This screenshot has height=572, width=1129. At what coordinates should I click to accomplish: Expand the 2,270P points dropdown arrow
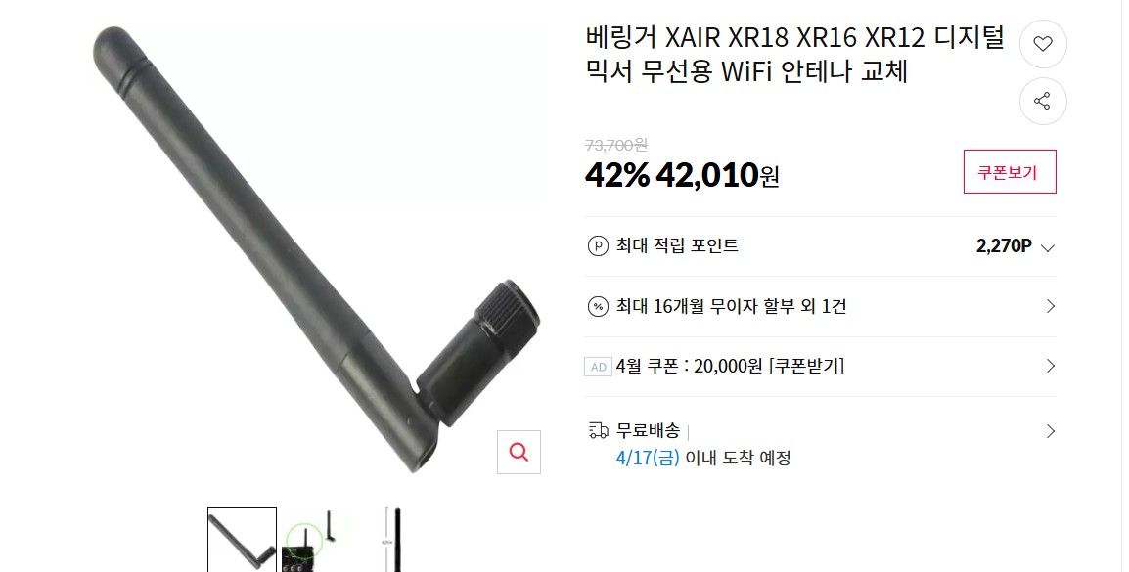pyautogui.click(x=1048, y=248)
